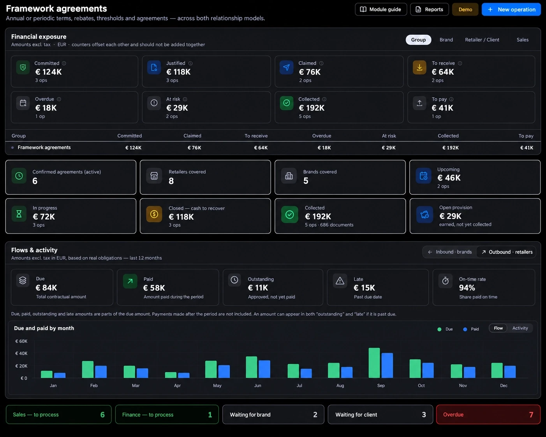
Task: Toggle the Due legend color dot
Action: [439, 330]
